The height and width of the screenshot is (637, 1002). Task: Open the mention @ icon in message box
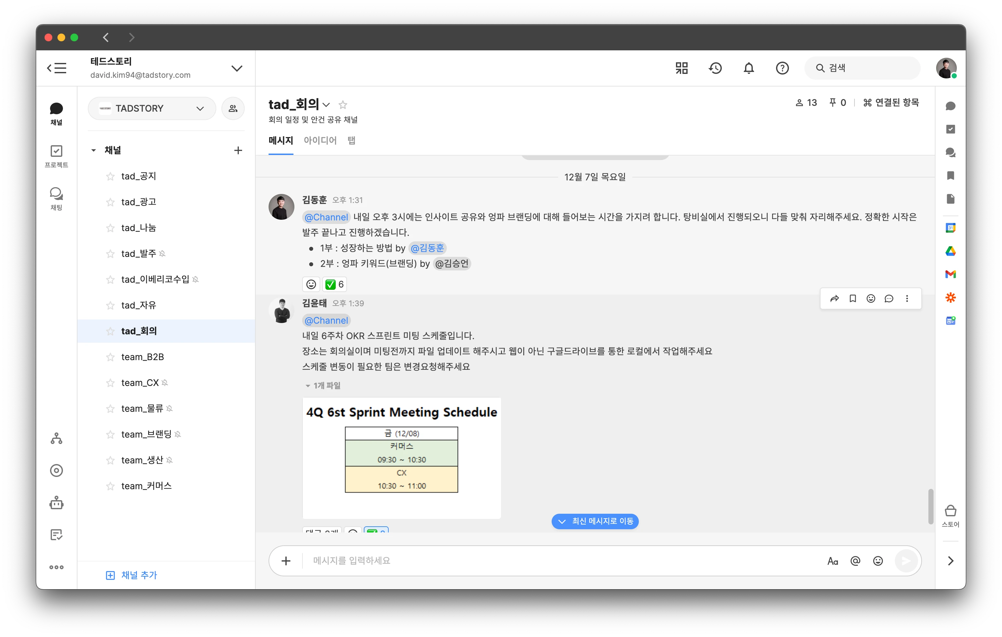[855, 561]
